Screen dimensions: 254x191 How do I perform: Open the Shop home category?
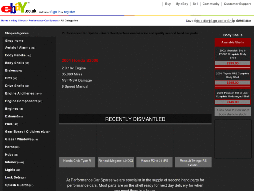click(x=14, y=41)
